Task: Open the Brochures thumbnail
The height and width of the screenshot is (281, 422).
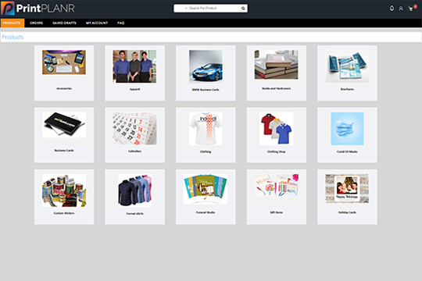Action: click(x=347, y=66)
